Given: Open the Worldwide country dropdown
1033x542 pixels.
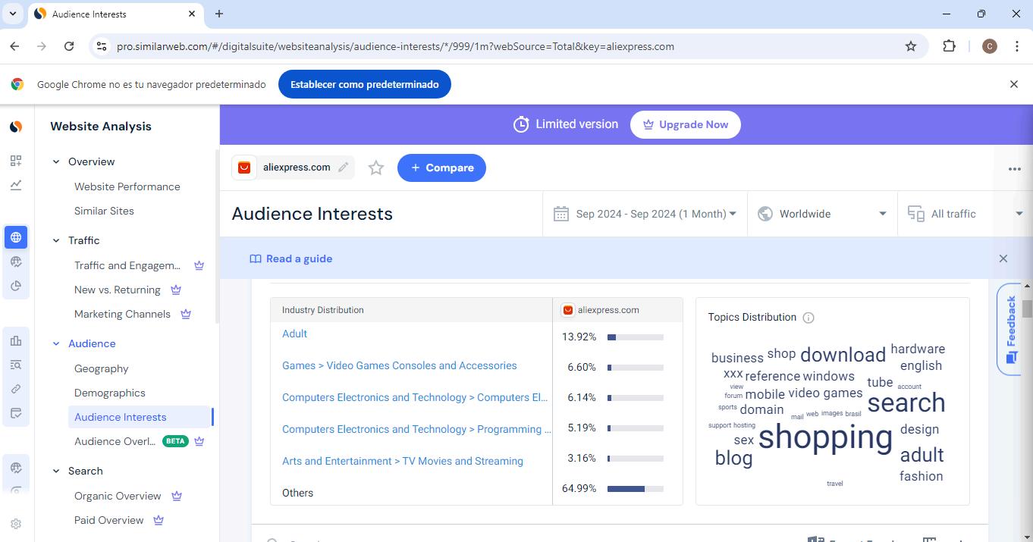Looking at the screenshot, I should [822, 214].
